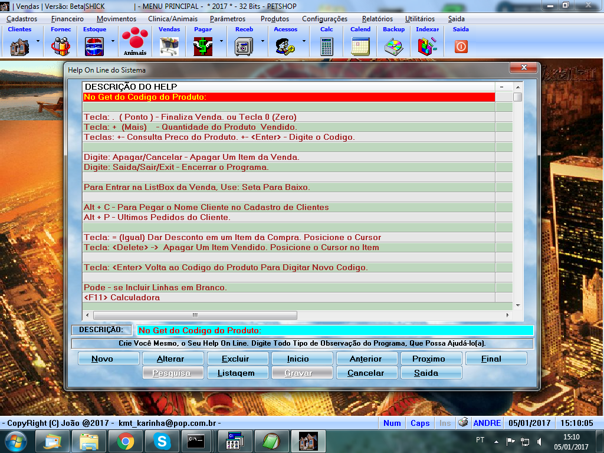Viewport: 604px width, 453px height.
Task: Click the Windows Start button
Action: pos(16,441)
